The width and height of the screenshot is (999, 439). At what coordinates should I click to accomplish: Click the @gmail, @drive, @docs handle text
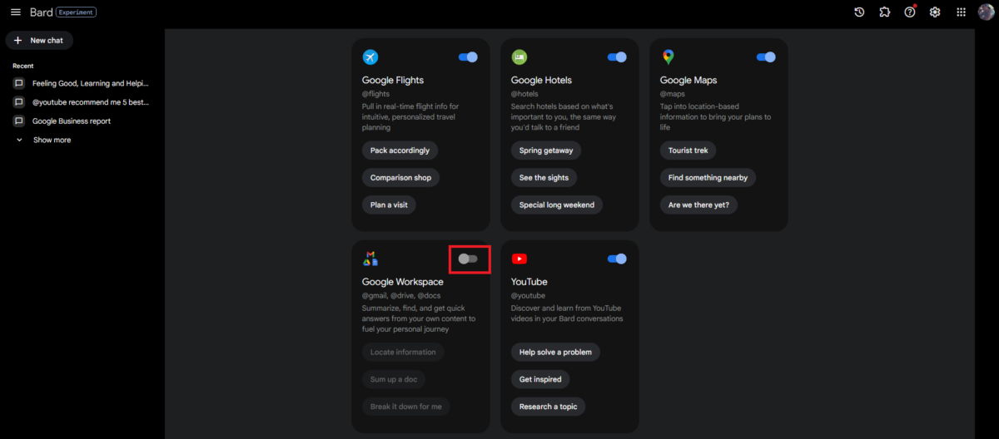pos(400,295)
